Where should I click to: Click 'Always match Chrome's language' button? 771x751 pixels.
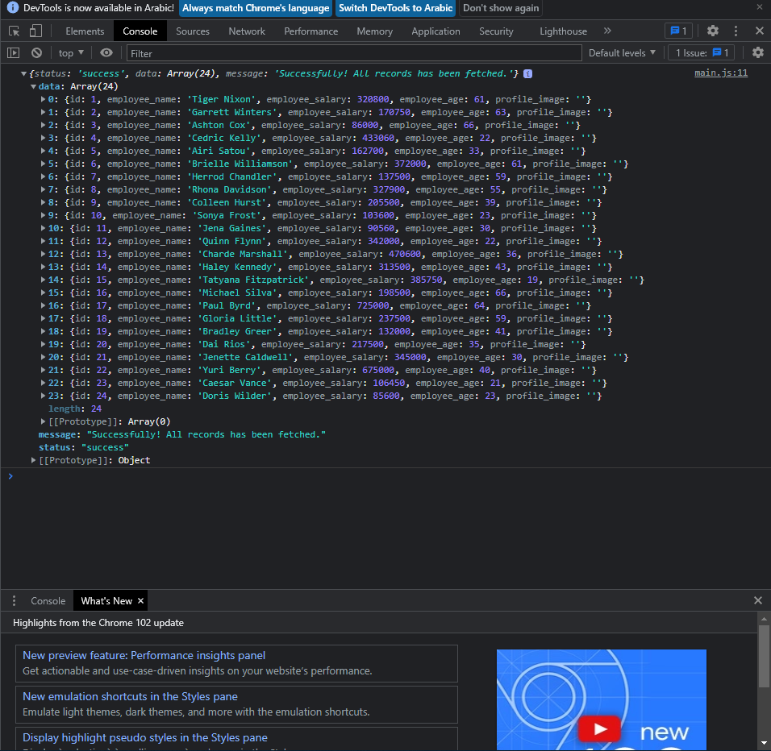(x=255, y=8)
